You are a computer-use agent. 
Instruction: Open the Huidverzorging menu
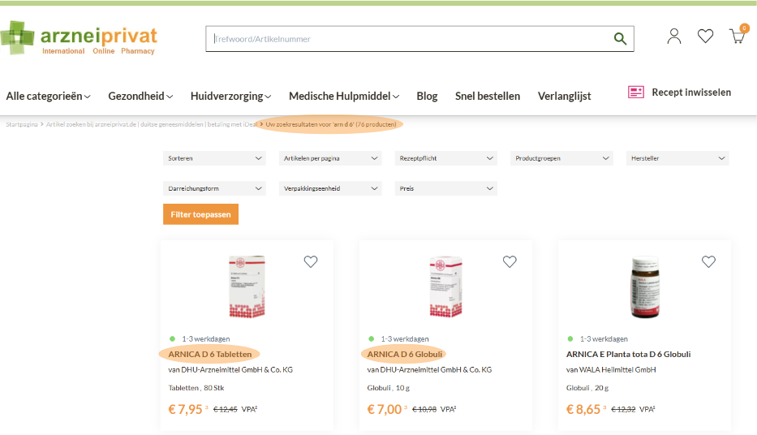tap(230, 96)
